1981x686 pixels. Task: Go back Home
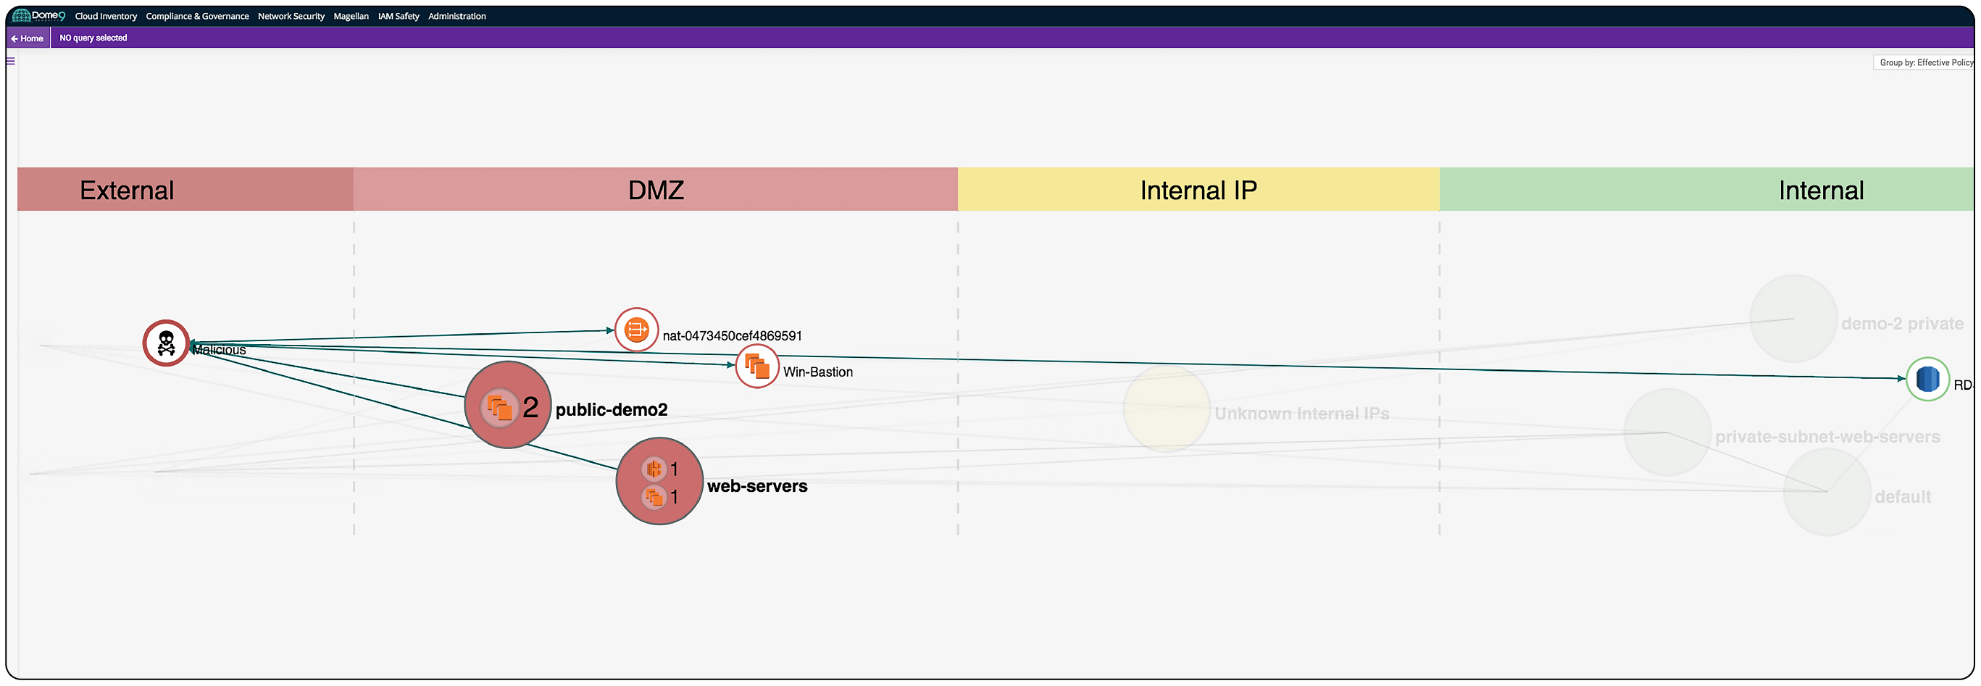pos(27,38)
